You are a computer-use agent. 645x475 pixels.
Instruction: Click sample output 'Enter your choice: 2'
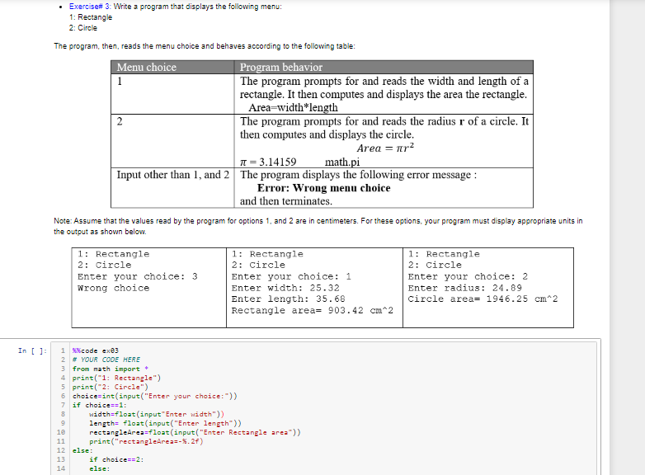pos(468,276)
